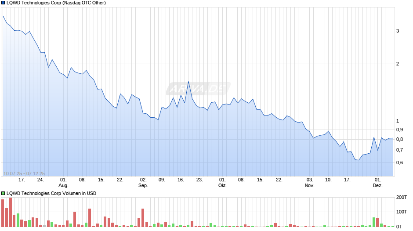Click the price axis label '2'

click(x=398, y=64)
